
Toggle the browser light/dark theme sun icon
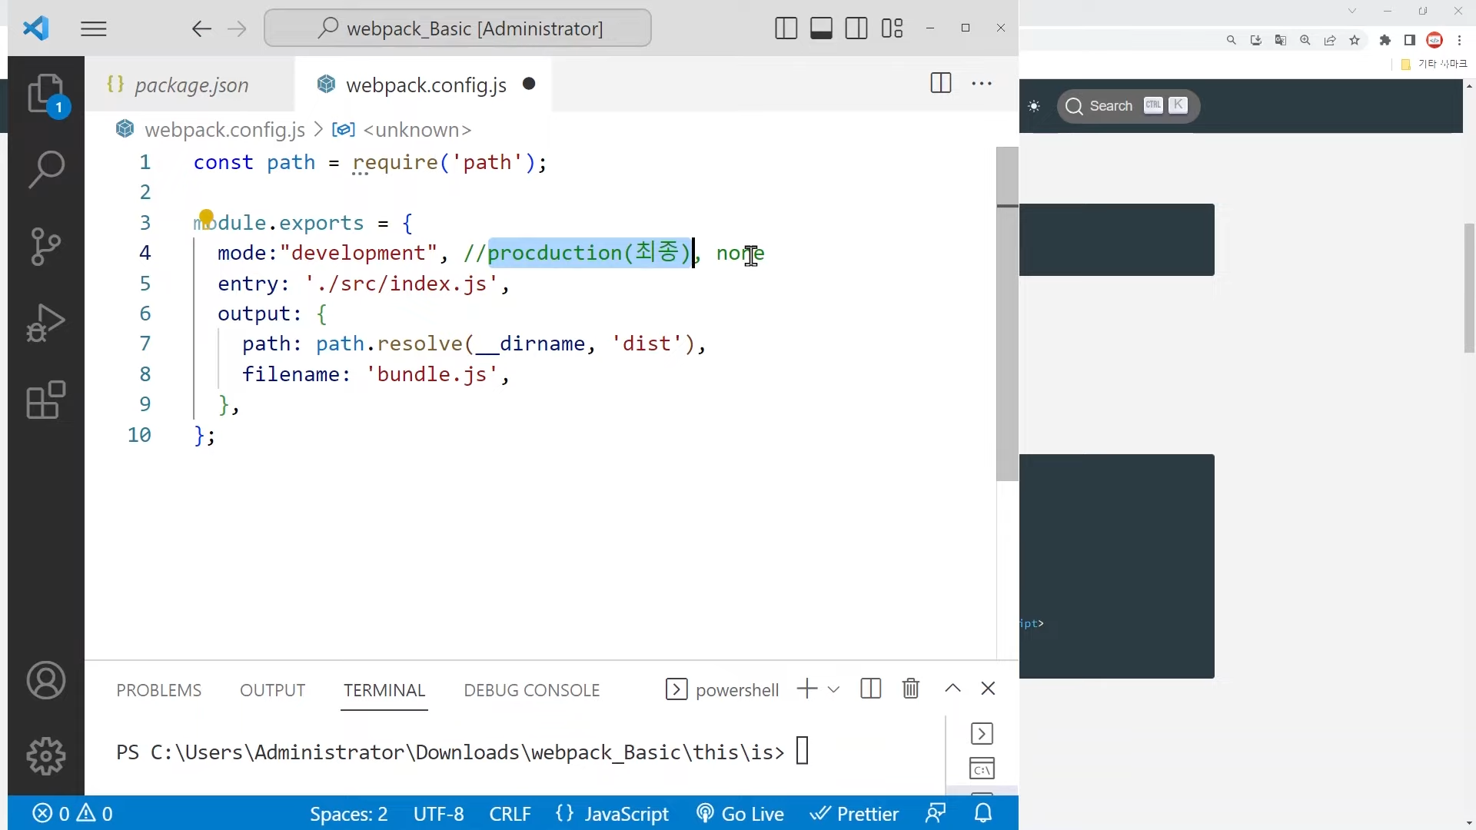pos(1034,106)
